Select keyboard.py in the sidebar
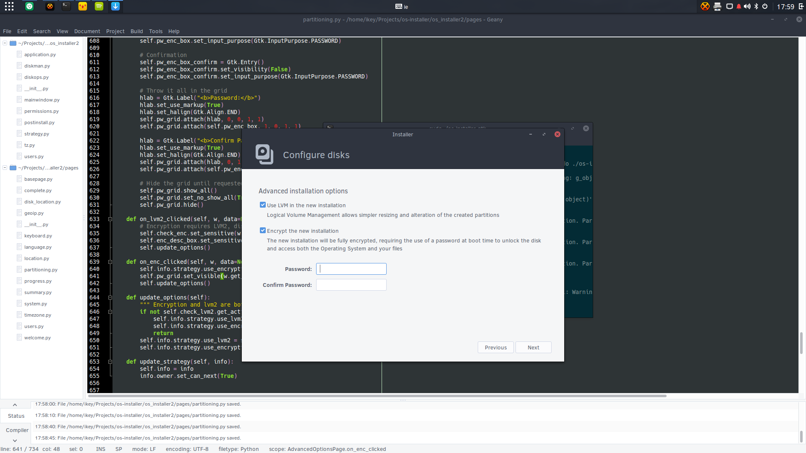The height and width of the screenshot is (453, 806). tap(38, 236)
